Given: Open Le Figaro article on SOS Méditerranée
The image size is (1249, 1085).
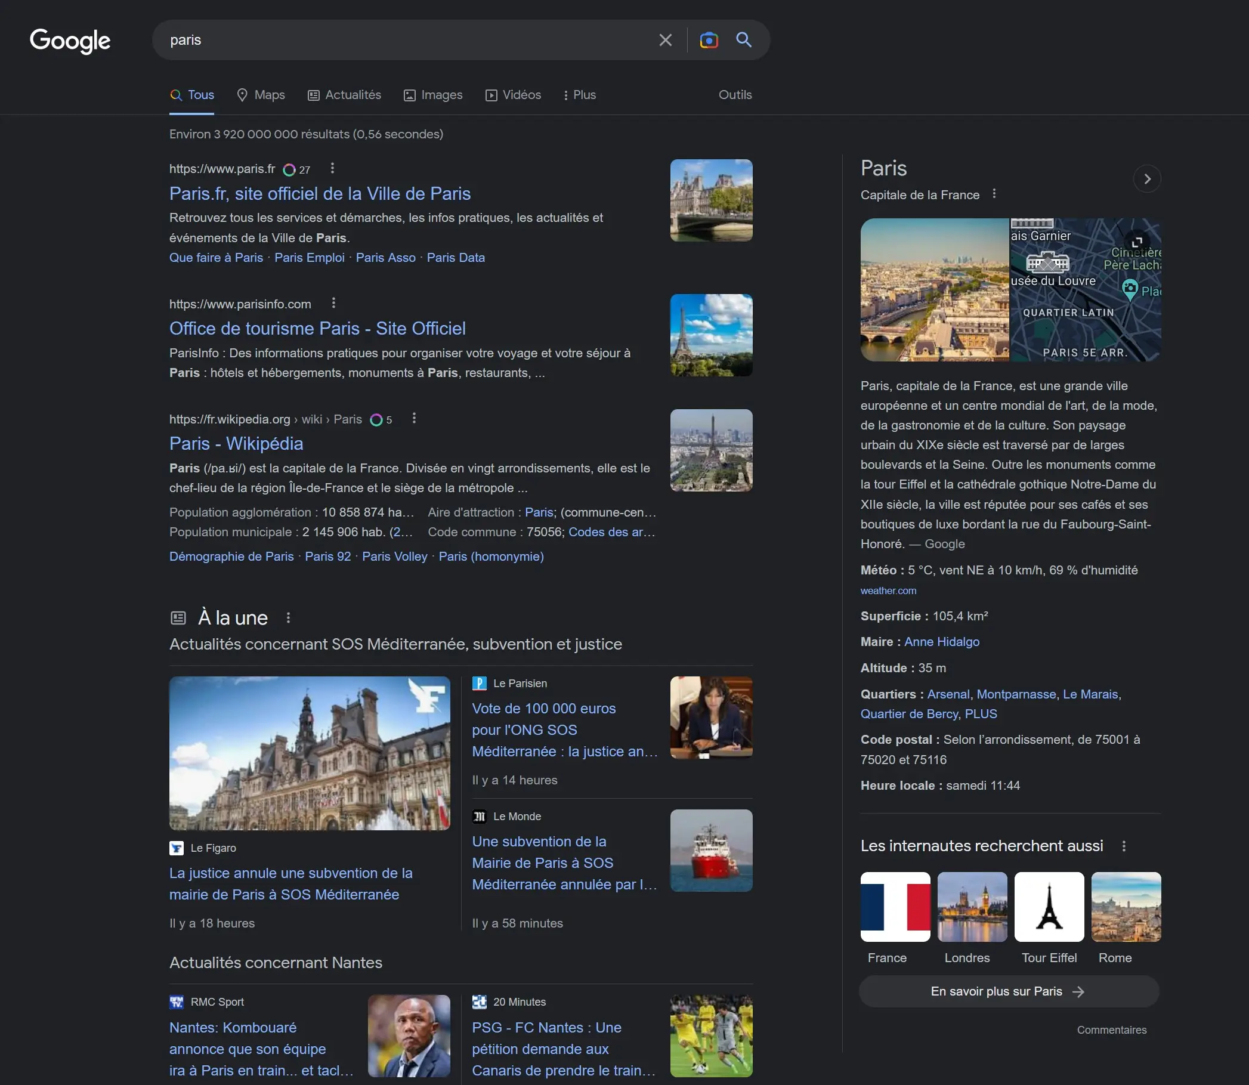Looking at the screenshot, I should pos(290,883).
